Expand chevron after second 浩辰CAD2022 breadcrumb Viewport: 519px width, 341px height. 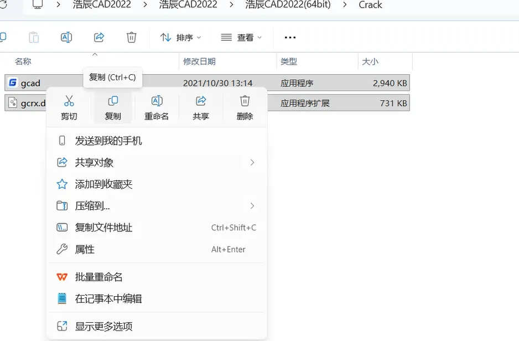tap(231, 4)
